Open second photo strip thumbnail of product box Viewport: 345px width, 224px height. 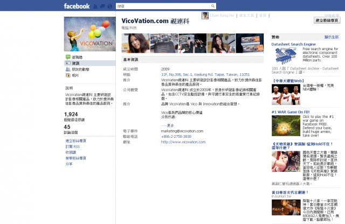164,43
